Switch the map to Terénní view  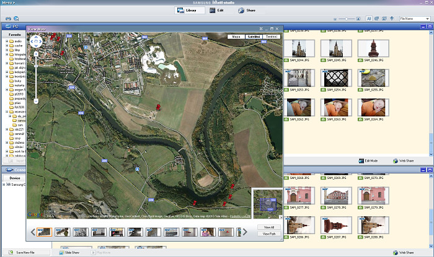pyautogui.click(x=271, y=37)
